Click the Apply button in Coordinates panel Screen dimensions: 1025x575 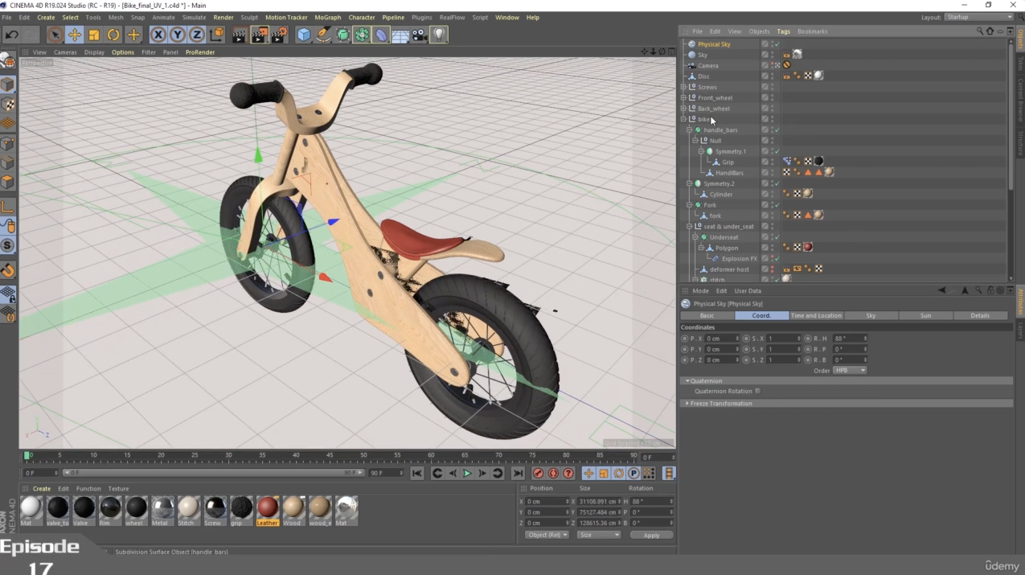[651, 535]
